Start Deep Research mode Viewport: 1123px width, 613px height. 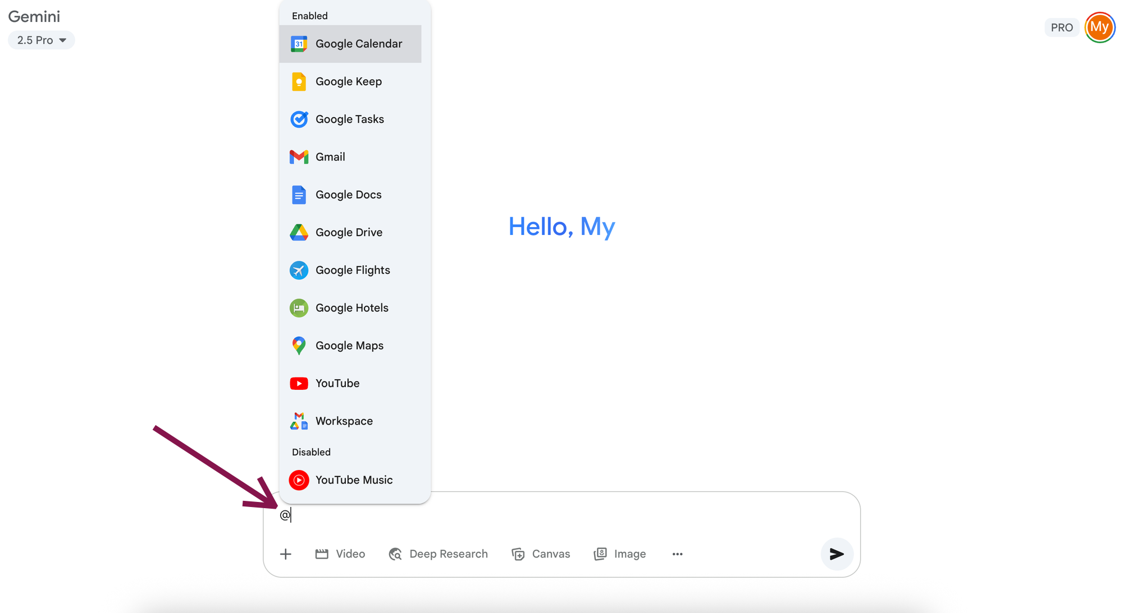point(438,554)
